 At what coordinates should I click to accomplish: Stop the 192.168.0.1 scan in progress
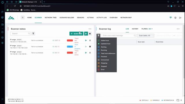click(90, 47)
